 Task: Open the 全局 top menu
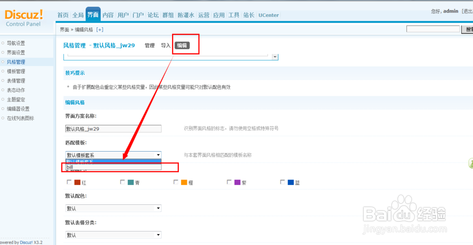[x=78, y=15]
